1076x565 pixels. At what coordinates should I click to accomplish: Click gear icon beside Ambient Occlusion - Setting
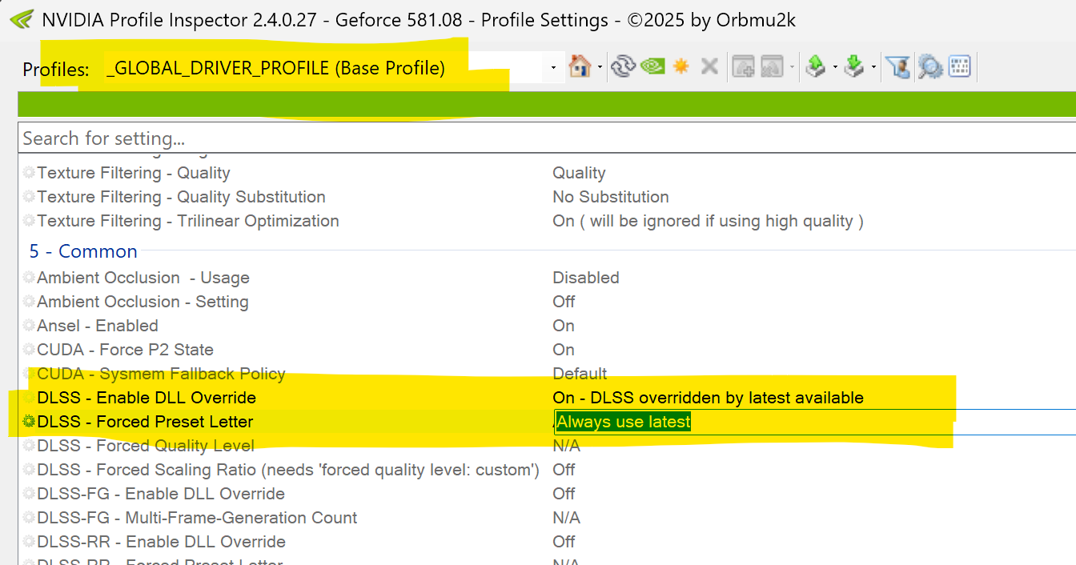pyautogui.click(x=29, y=302)
